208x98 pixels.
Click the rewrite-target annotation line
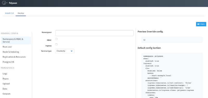click(167, 85)
